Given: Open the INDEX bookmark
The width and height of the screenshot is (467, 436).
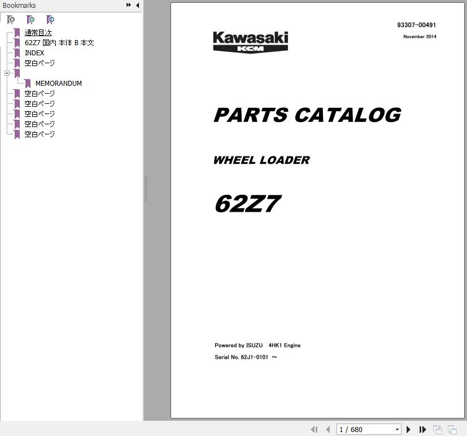Looking at the screenshot, I should [x=34, y=53].
